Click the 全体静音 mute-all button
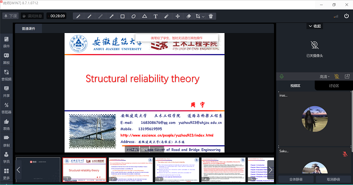This screenshot has width=353, height=185. pos(296,179)
